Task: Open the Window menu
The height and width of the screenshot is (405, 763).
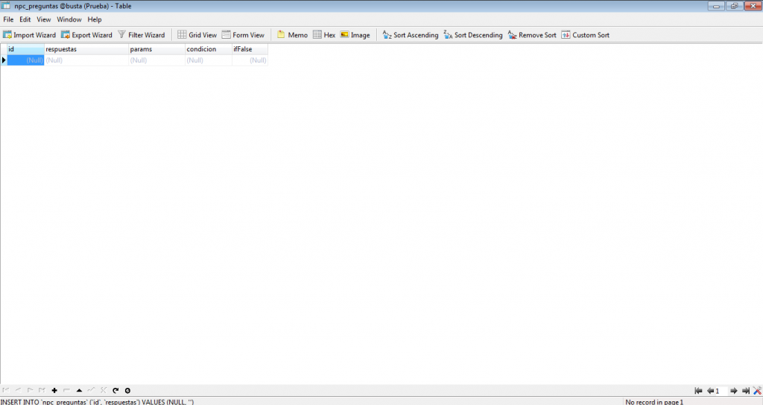Action: tap(69, 19)
